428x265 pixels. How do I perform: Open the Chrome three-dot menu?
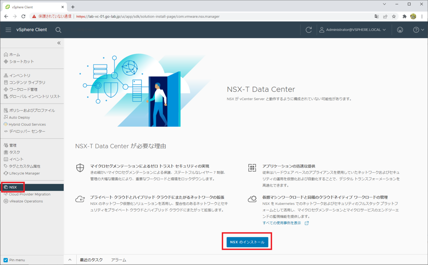422,16
